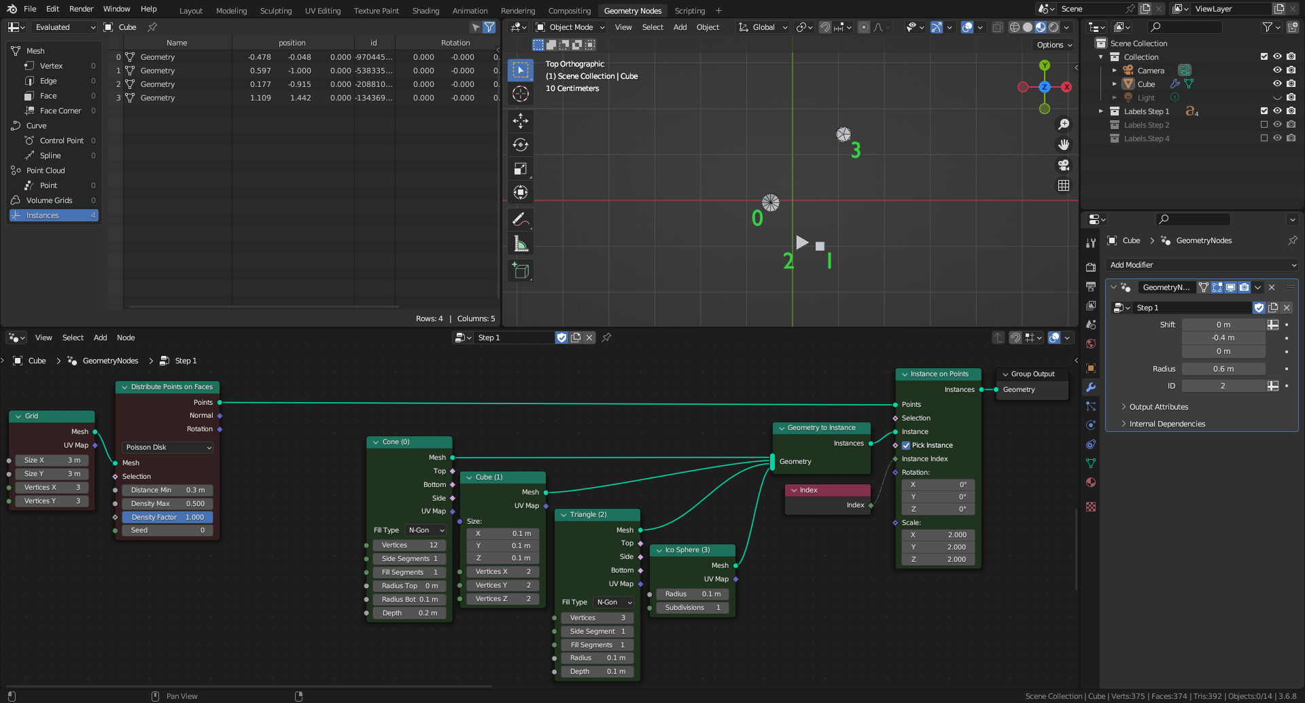Viewport: 1305px width, 703px height.
Task: Hide the Camera in viewport
Action: coord(1277,71)
